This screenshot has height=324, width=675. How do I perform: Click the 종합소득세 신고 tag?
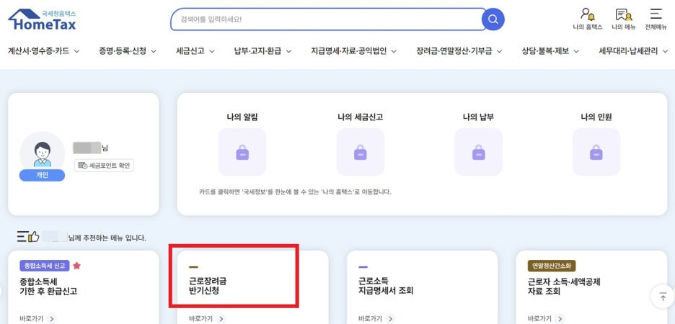(x=45, y=266)
